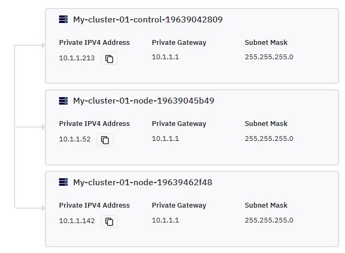345x253 pixels.
Task: Select the 10.1.1.142 address text
Action: [77, 220]
